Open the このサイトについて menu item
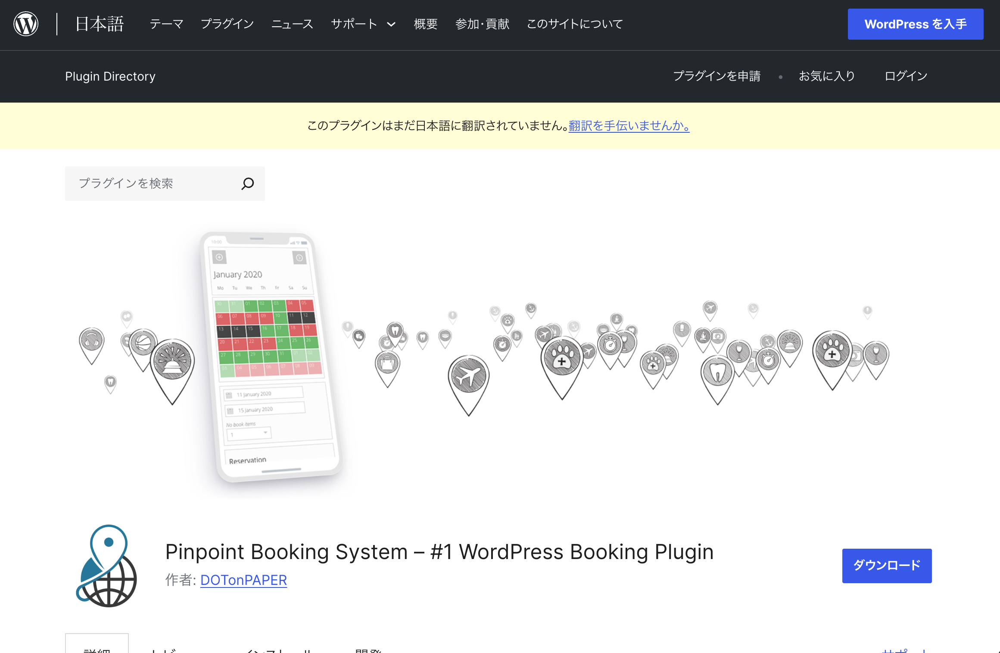1000x653 pixels. [575, 24]
